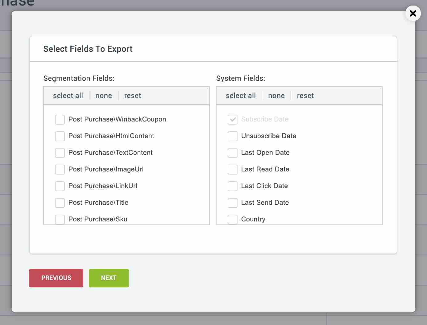Screen dimensions: 427x325
Task: Click the PREVIOUS button
Action: [56, 278]
